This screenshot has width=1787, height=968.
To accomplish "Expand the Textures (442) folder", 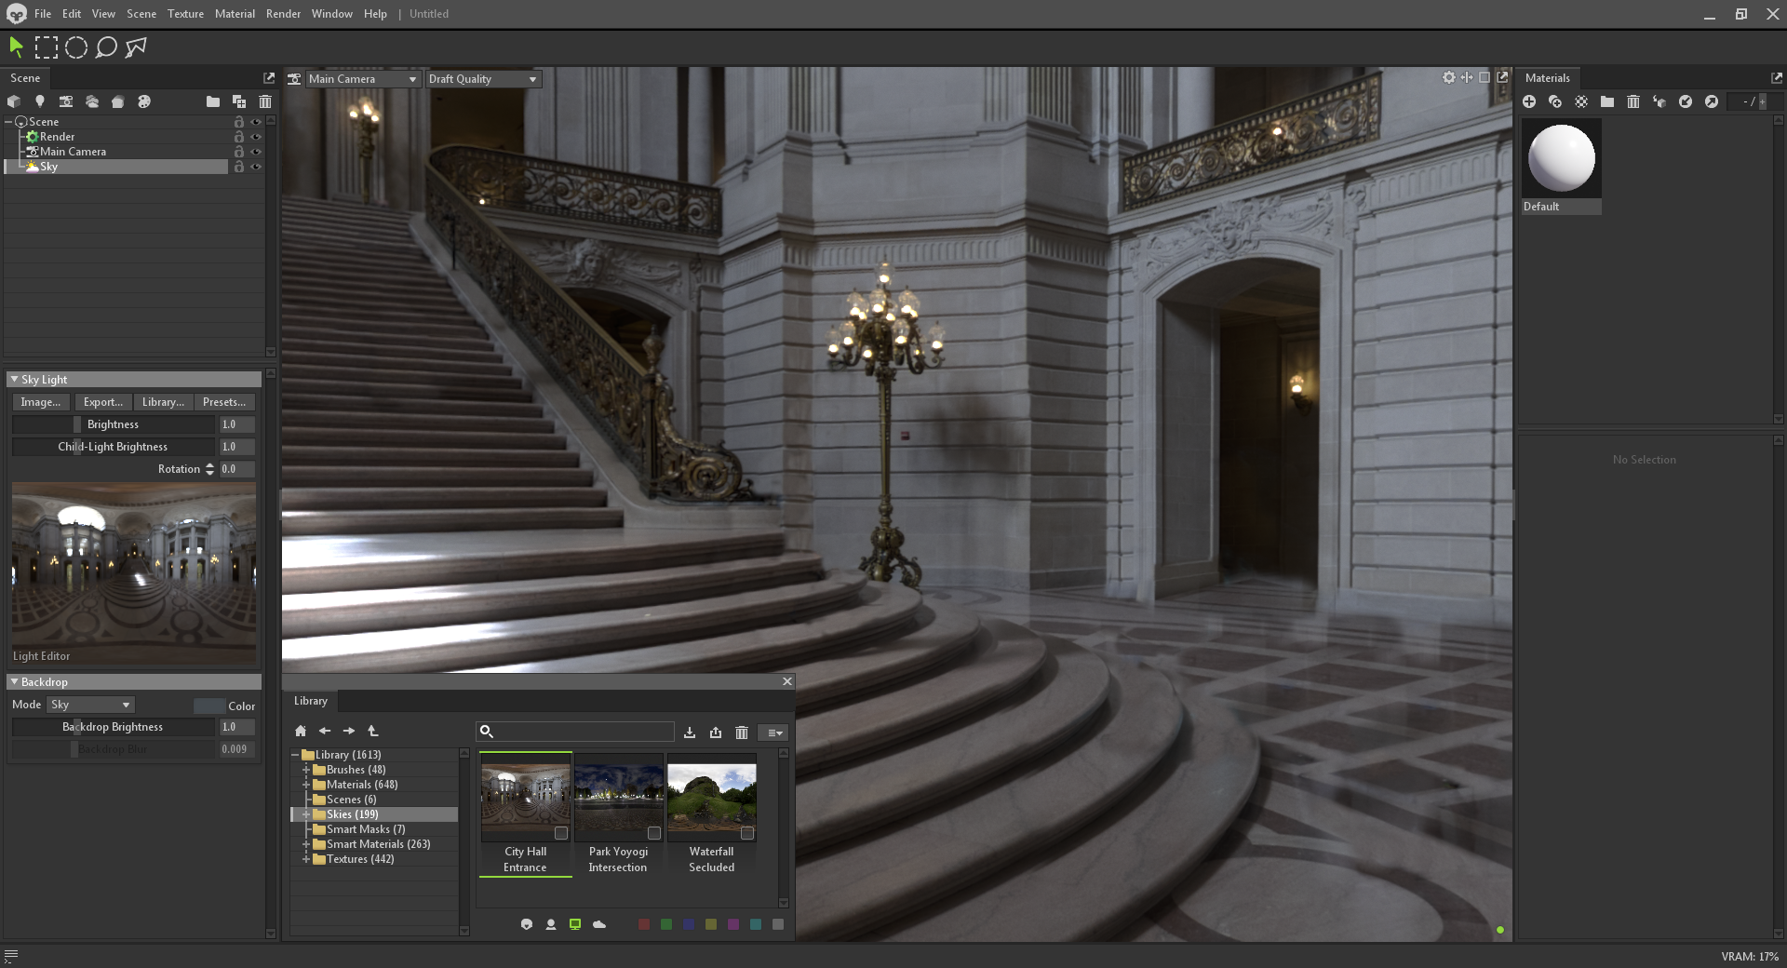I will (x=305, y=859).
